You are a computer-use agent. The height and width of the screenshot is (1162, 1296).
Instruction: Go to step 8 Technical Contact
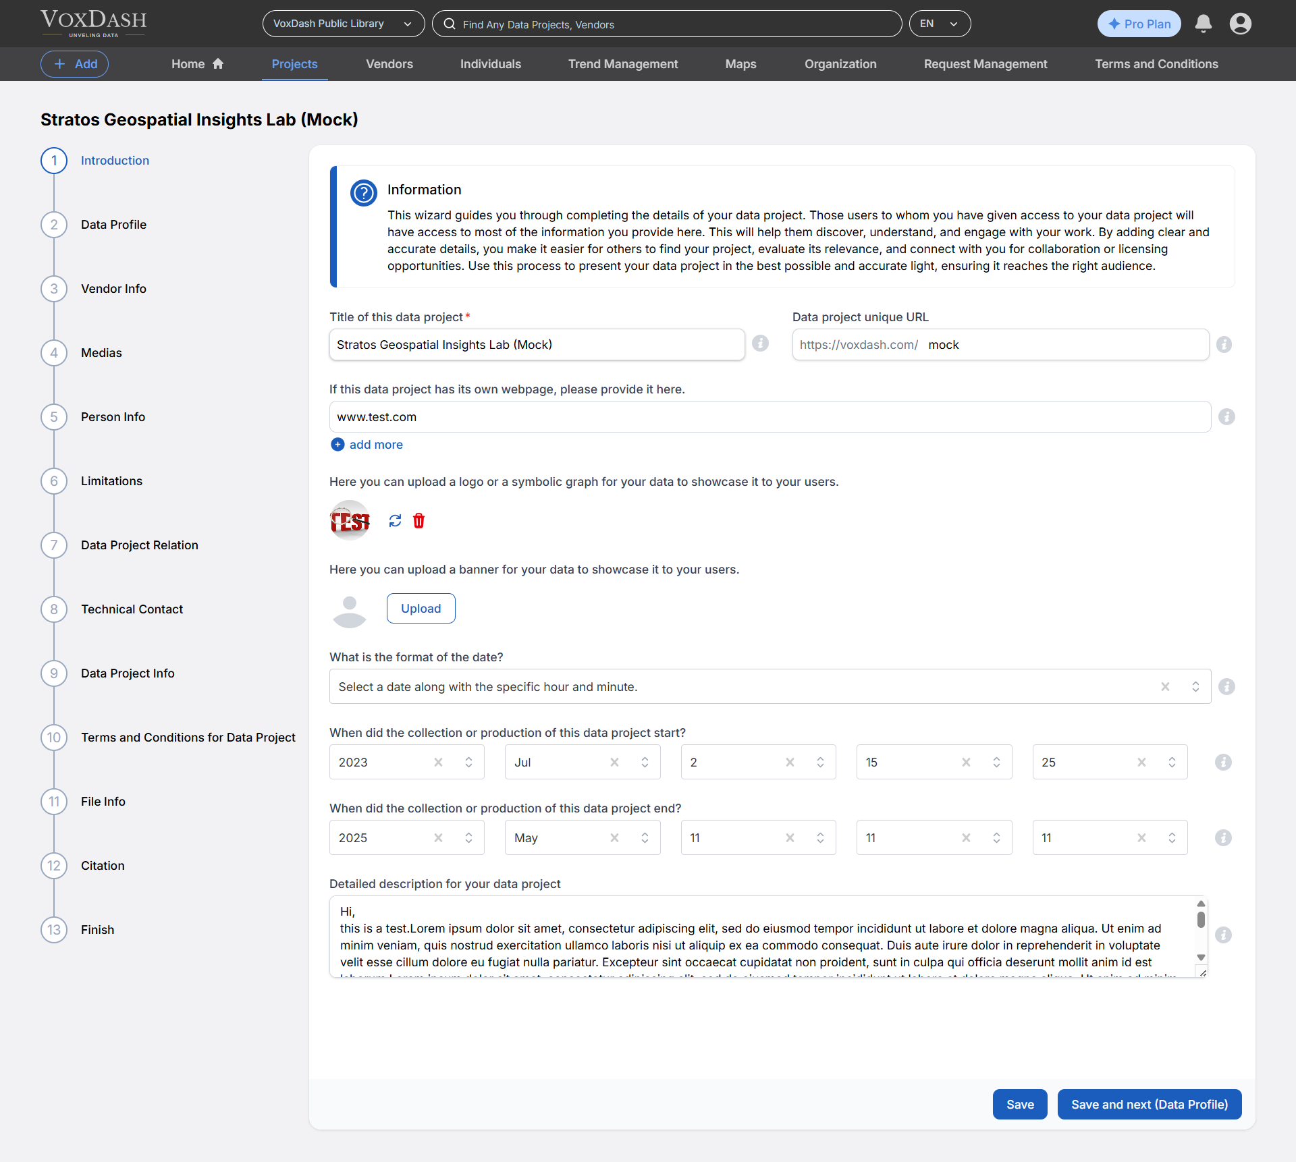132,609
